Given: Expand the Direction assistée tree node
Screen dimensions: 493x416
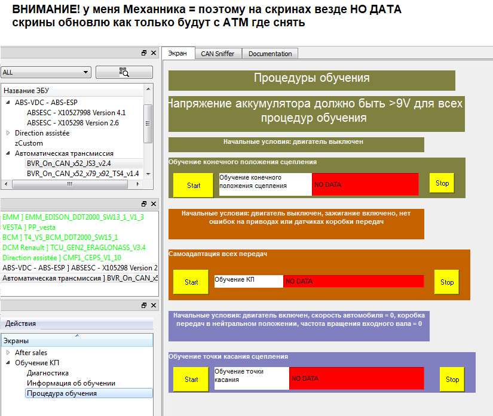Looking at the screenshot, I should (8, 133).
